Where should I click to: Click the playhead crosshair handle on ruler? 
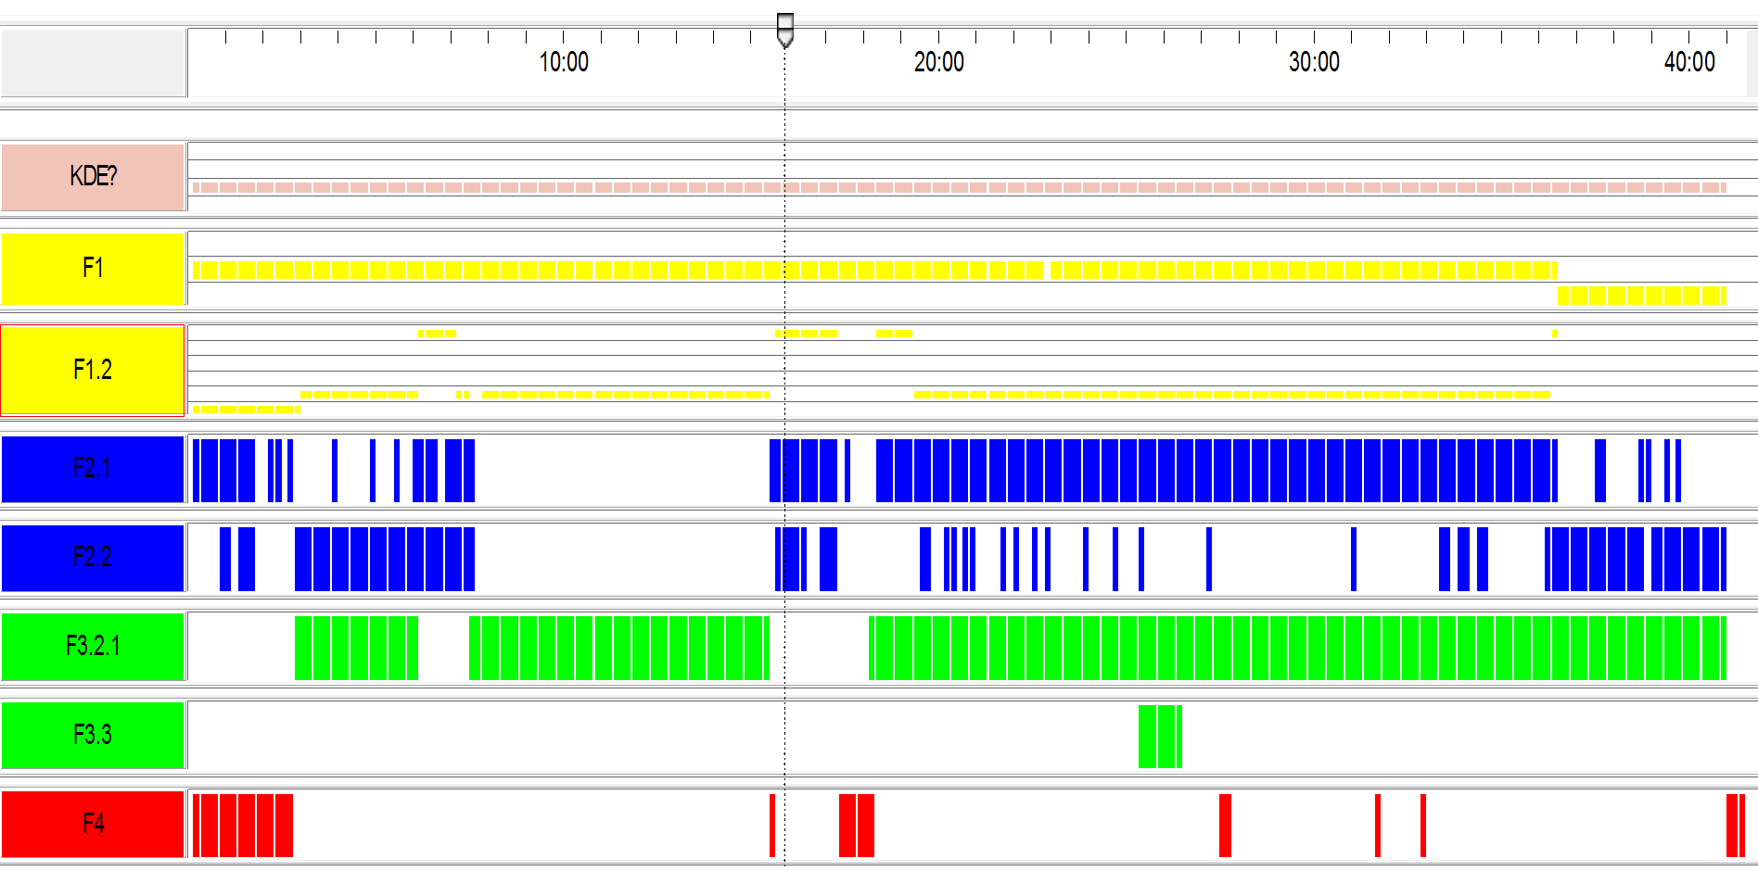[784, 29]
